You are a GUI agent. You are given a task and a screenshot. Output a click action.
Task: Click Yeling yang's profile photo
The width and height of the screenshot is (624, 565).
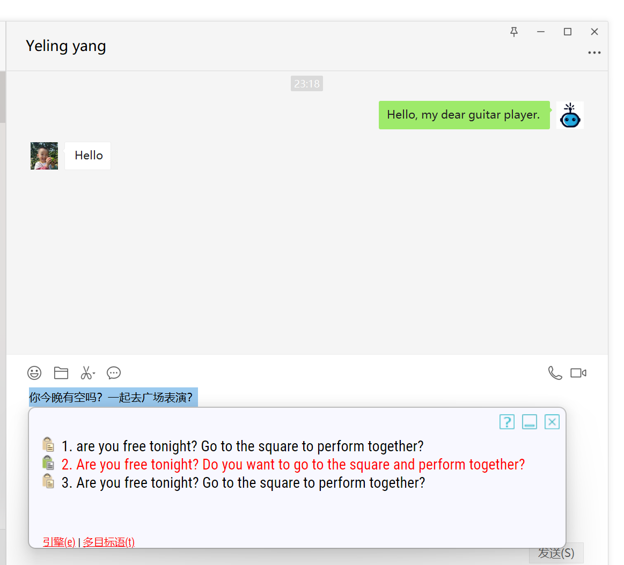pyautogui.click(x=44, y=156)
